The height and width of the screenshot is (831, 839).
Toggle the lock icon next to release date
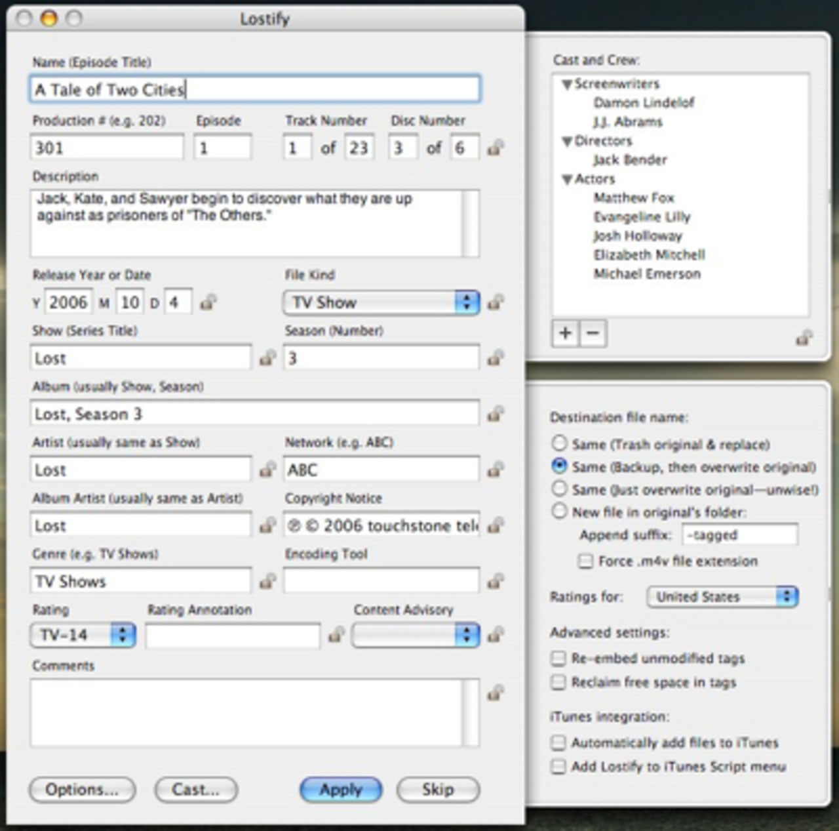coord(208,302)
